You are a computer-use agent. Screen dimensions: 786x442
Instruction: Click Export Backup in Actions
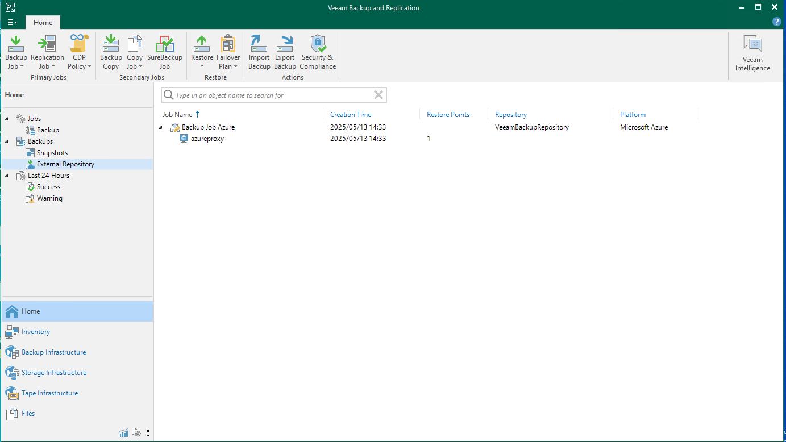point(285,52)
